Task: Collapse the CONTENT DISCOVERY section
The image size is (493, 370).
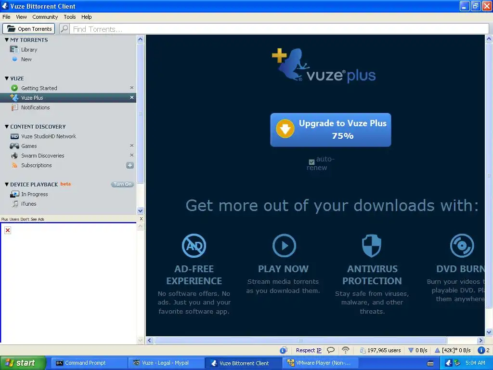Action: 7,127
